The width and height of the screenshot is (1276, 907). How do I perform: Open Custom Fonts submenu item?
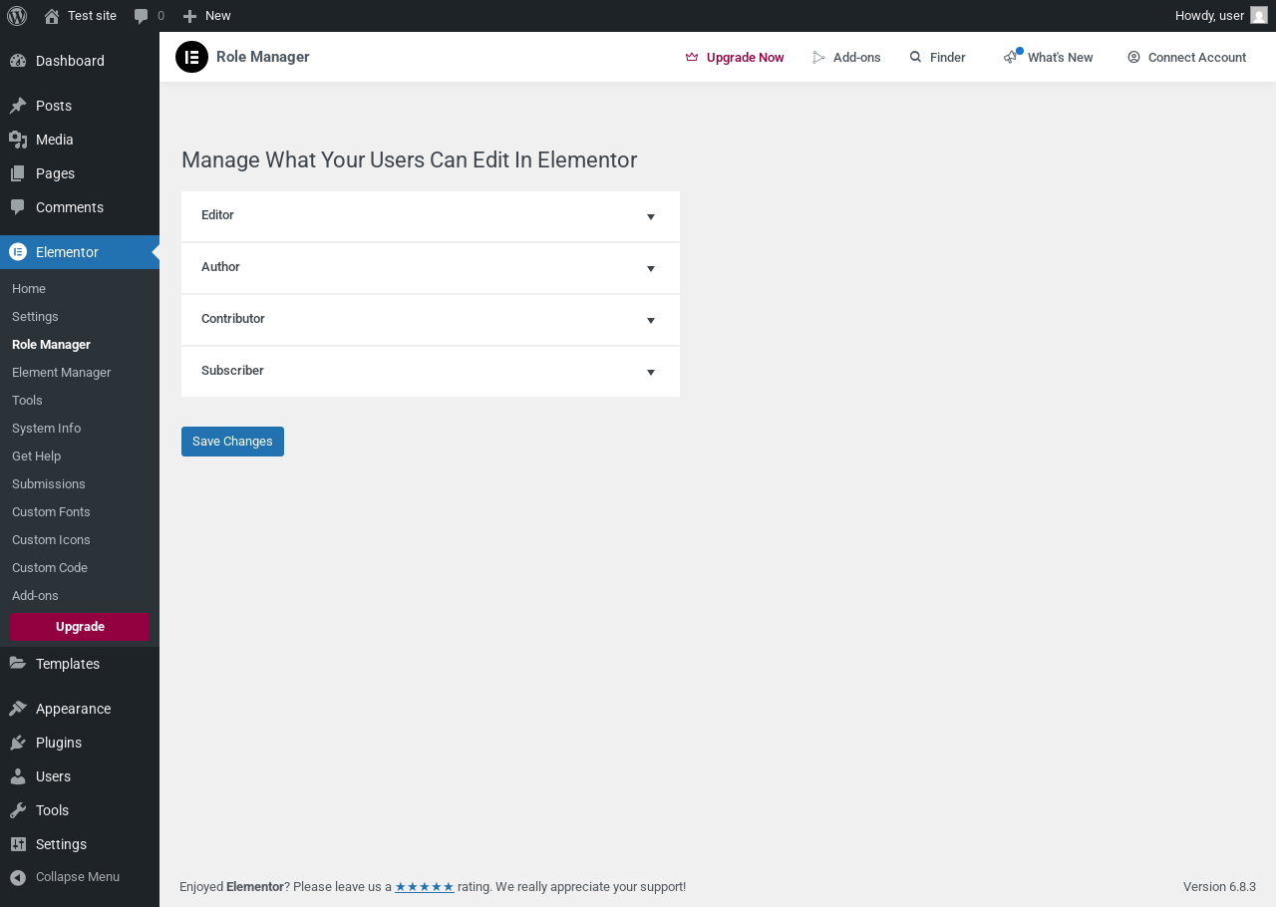[x=51, y=512]
